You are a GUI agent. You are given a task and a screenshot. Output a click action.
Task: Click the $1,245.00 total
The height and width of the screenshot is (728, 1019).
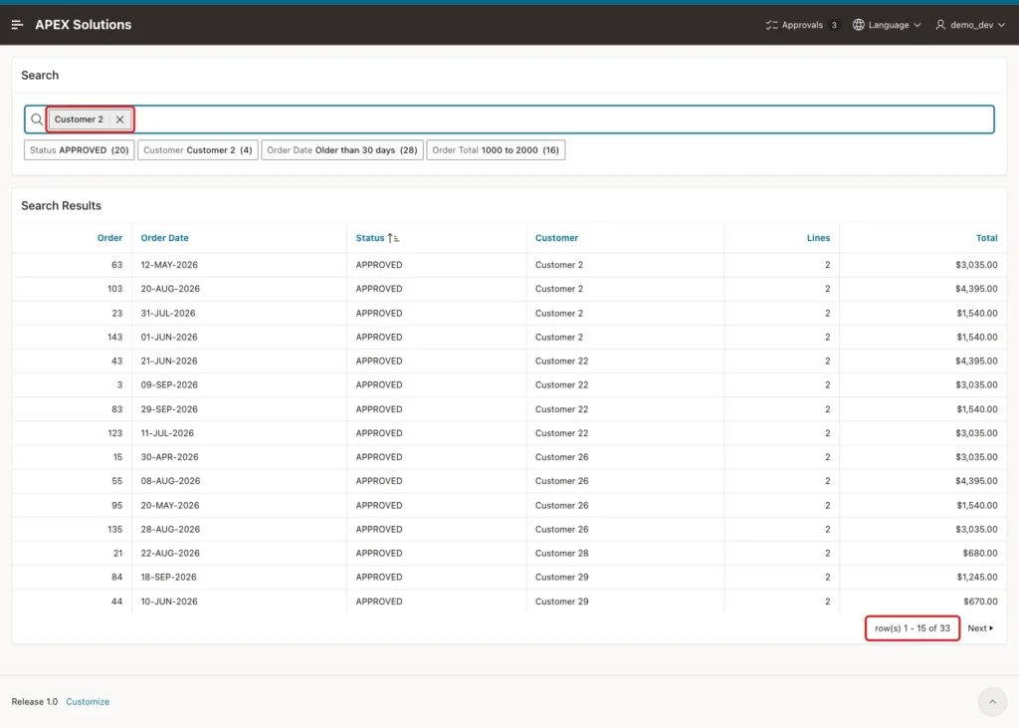977,577
